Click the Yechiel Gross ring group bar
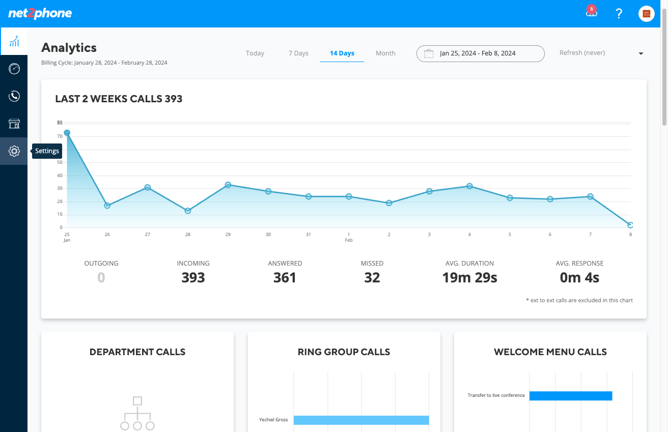Screen dimensions: 668x432 (361, 420)
